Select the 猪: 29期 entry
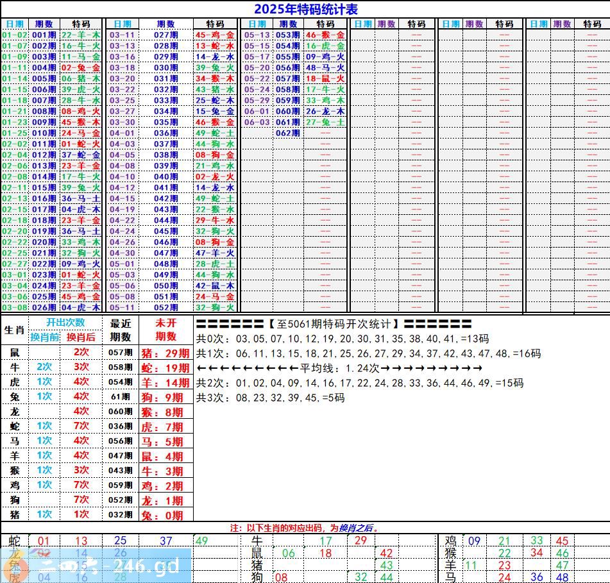This screenshot has width=610, height=583. (165, 353)
